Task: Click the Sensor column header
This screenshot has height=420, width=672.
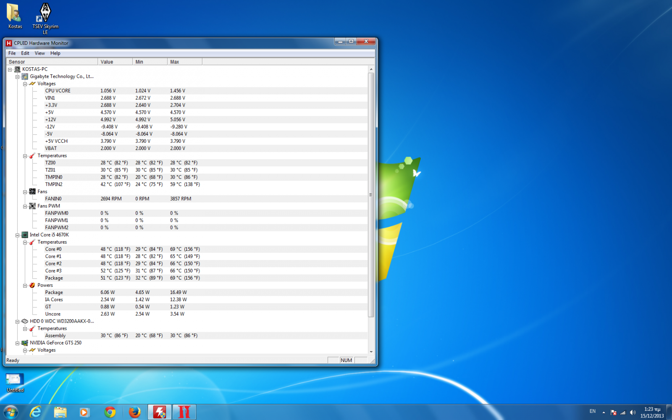Action: [x=52, y=62]
